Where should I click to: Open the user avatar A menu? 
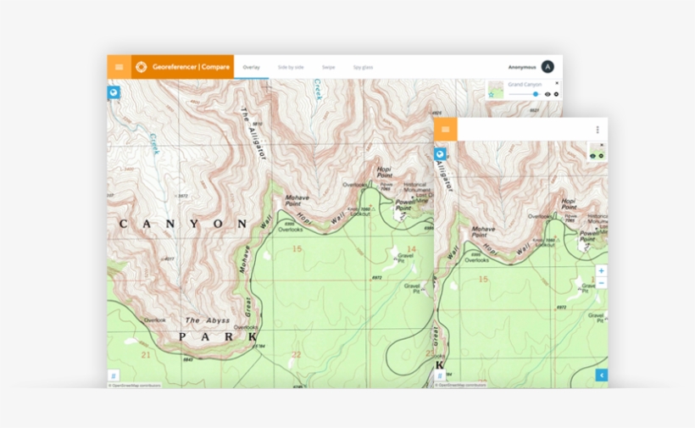pos(548,67)
